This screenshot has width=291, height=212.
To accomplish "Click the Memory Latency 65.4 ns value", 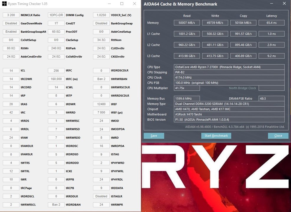I will (272, 23).
